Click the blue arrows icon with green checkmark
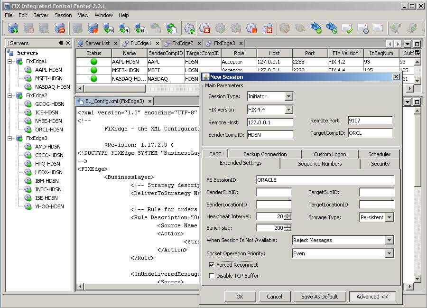 click(x=316, y=28)
